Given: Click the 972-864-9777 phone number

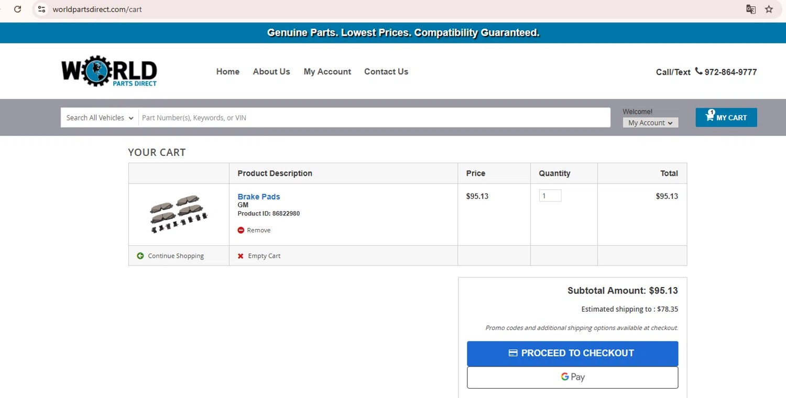Looking at the screenshot, I should pos(730,72).
